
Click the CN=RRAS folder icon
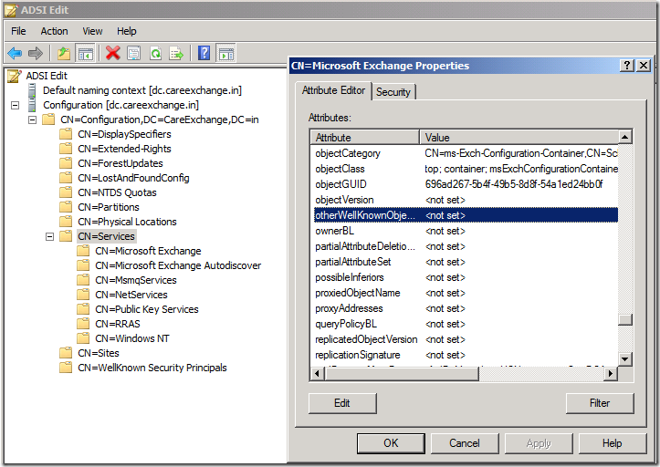pos(83,324)
